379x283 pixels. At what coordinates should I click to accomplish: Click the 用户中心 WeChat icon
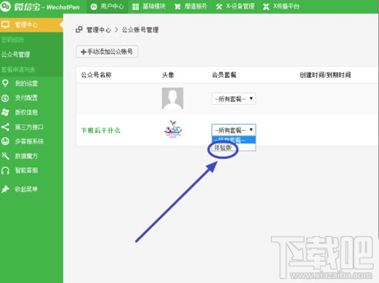[94, 7]
